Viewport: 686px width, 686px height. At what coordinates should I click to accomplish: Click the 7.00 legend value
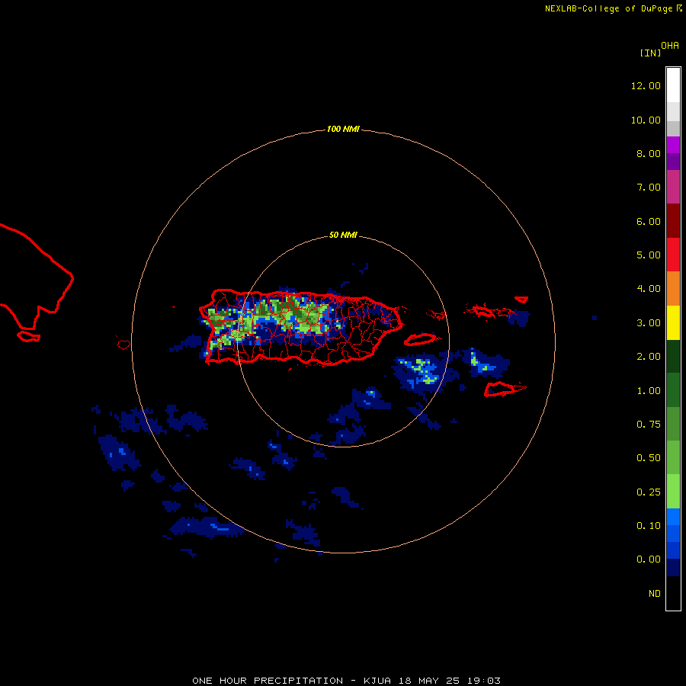pyautogui.click(x=649, y=188)
